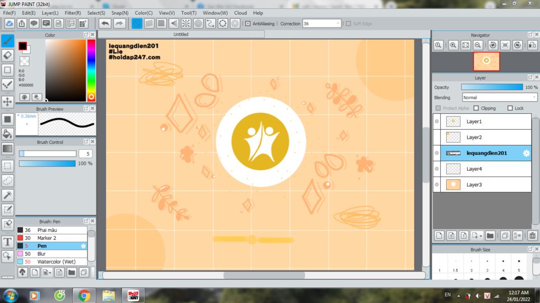Enable Clipping checkbox
Viewport: 540px width, 303px height.
point(476,108)
